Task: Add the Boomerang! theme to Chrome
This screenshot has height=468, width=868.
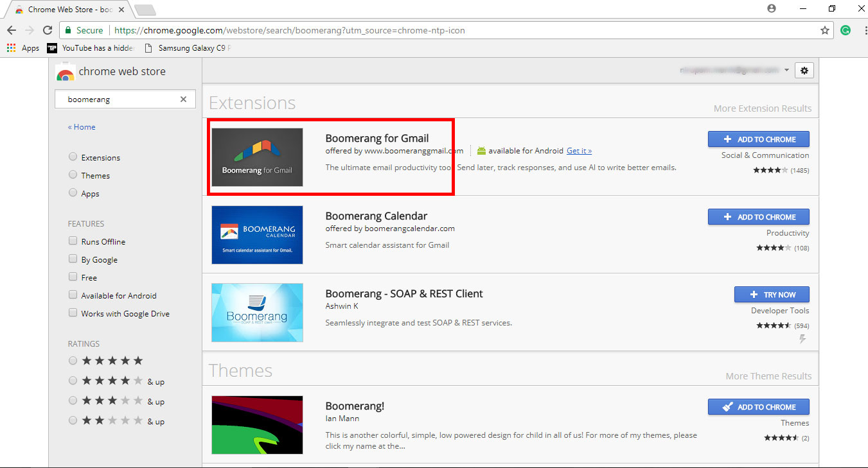Action: [759, 407]
